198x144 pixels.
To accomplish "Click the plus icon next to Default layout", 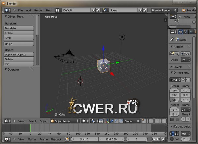I will (93, 10).
